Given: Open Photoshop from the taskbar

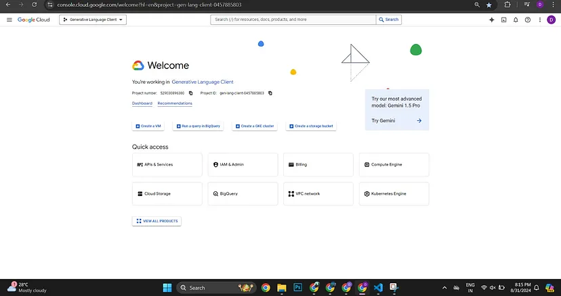Looking at the screenshot, I should (297, 288).
